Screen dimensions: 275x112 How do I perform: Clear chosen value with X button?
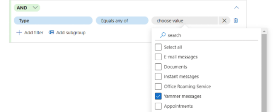(224, 20)
